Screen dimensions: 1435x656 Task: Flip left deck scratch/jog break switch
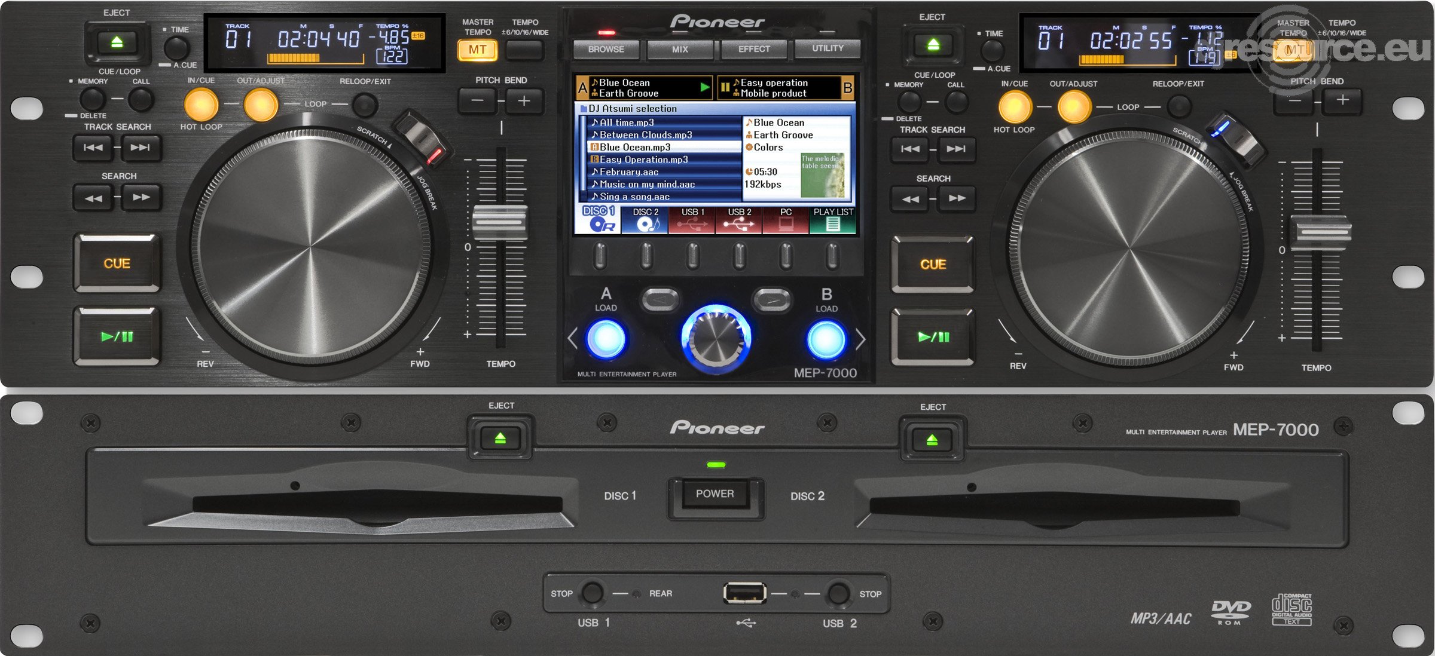[423, 139]
